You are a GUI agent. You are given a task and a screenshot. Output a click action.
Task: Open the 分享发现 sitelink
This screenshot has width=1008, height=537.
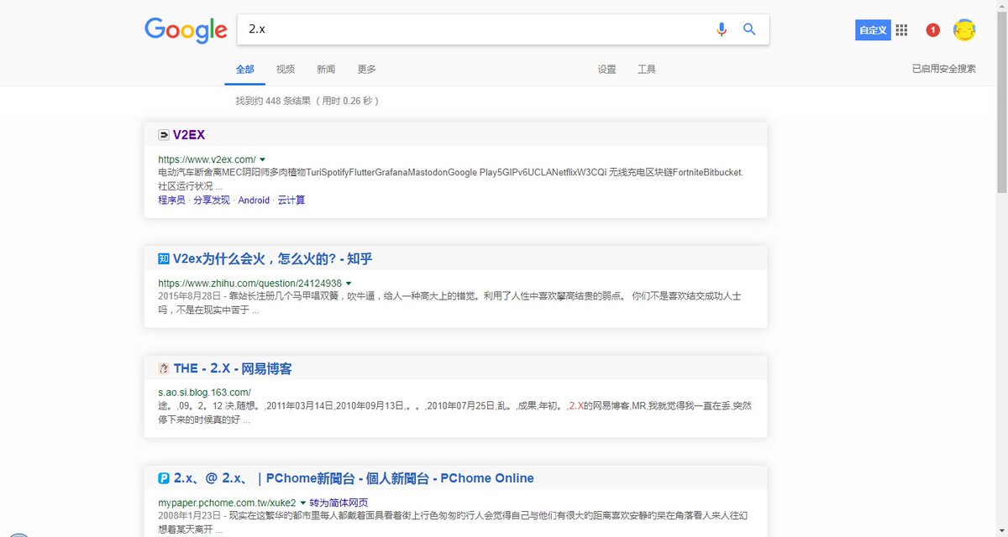pos(212,201)
